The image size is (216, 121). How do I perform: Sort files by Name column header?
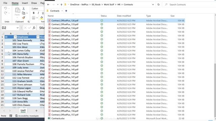(51, 16)
